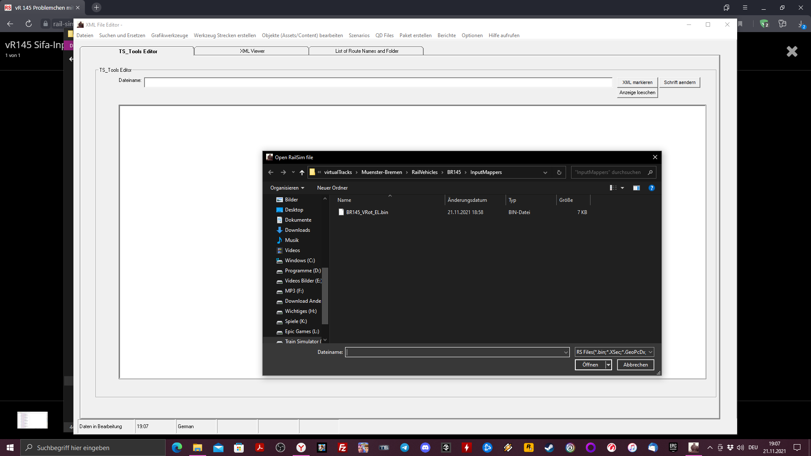This screenshot has height=456, width=811.
Task: Navigate back in file dialog
Action: coord(271,172)
